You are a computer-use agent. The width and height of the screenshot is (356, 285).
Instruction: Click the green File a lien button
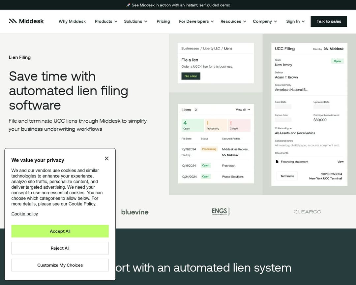pos(191,76)
